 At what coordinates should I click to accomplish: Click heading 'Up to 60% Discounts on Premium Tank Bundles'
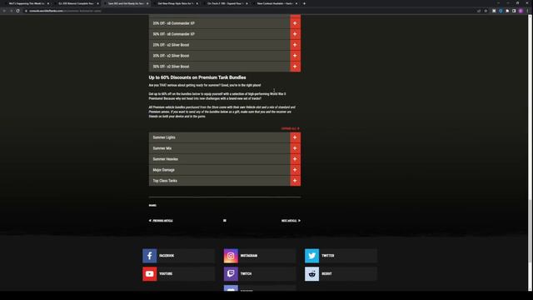197,77
